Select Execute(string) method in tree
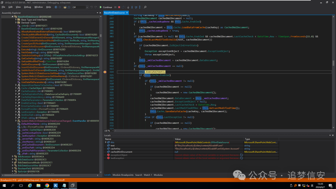The height and width of the screenshot is (189, 336). pyautogui.click(x=43, y=49)
